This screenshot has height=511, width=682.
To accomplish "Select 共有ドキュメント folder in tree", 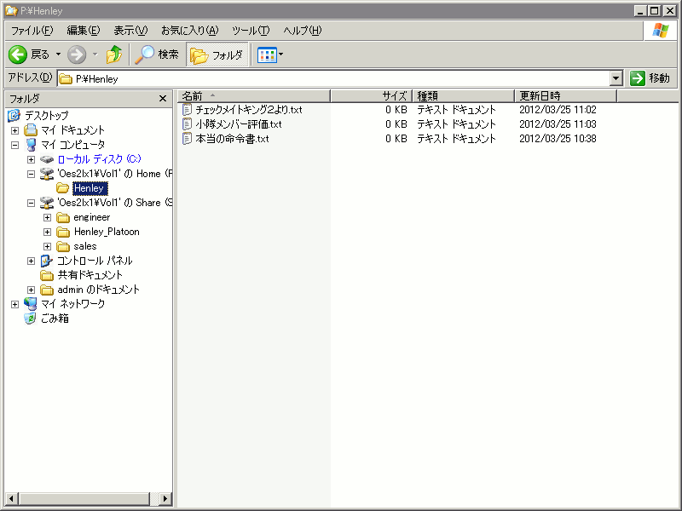I will point(90,275).
